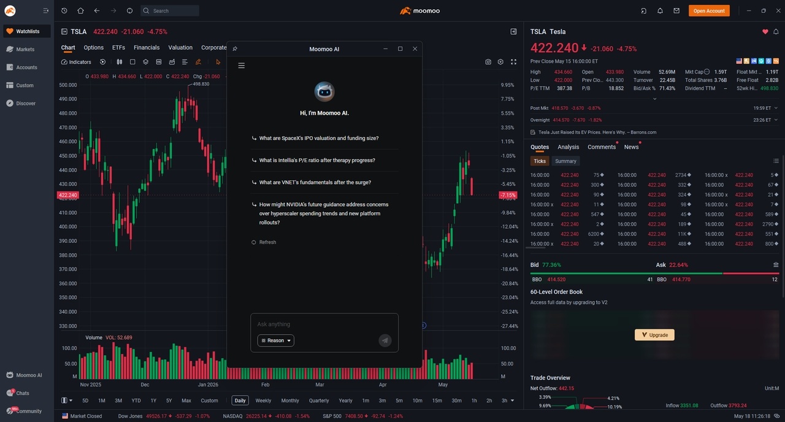Toggle the TSLA favorite heart icon
785x422 pixels.
pyautogui.click(x=765, y=32)
